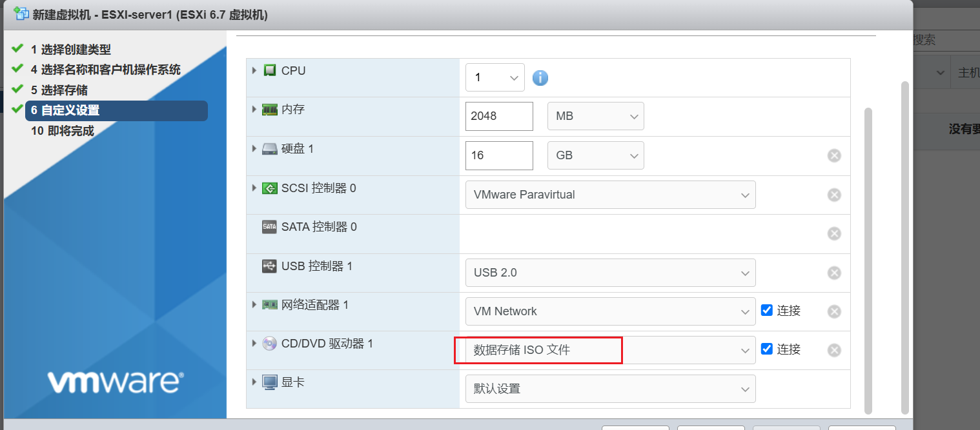Expand the CPU settings row

[254, 70]
